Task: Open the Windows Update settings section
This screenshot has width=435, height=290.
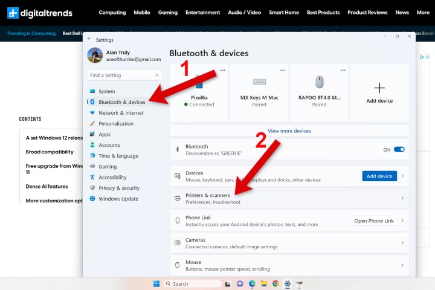Action: click(118, 199)
